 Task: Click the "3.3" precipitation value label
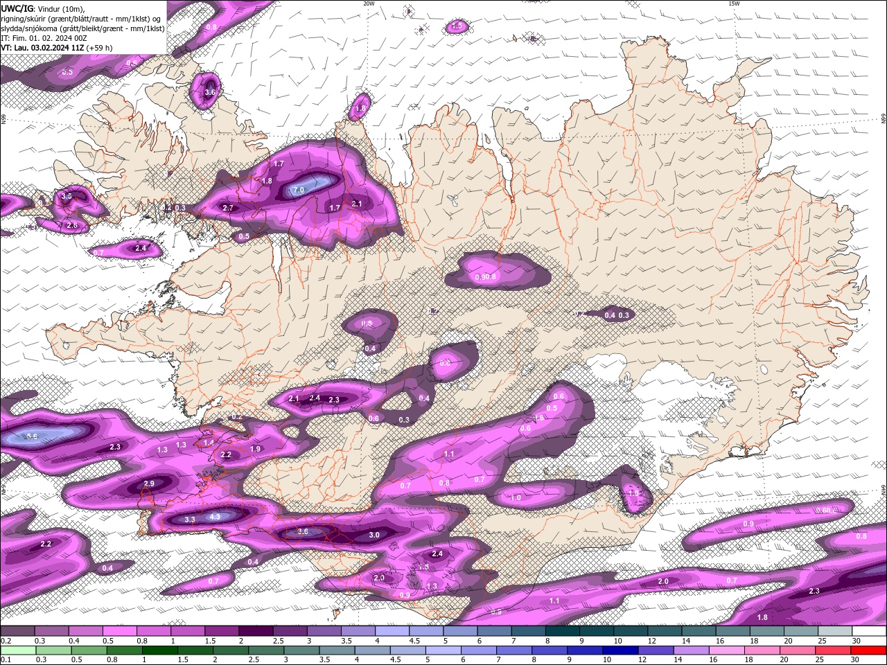pyautogui.click(x=190, y=519)
